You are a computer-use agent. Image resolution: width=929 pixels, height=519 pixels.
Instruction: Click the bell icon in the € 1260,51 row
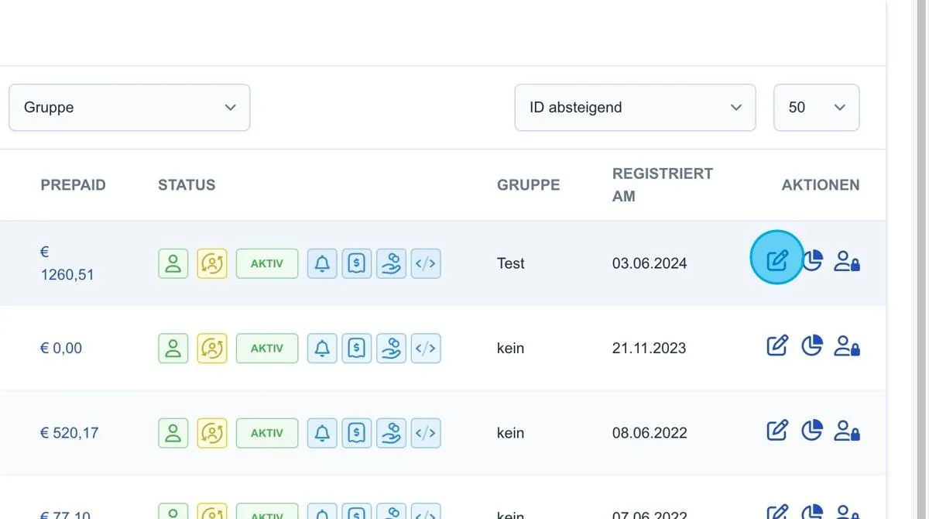(x=322, y=263)
